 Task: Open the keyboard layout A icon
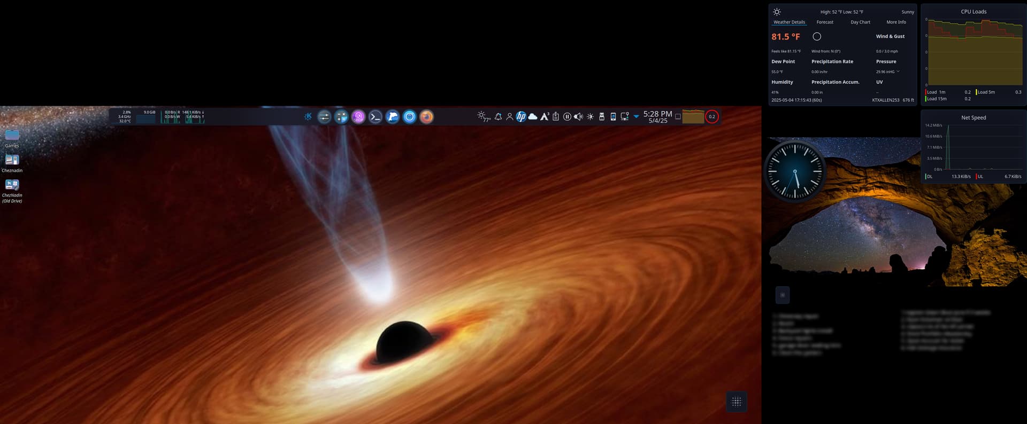click(x=545, y=116)
